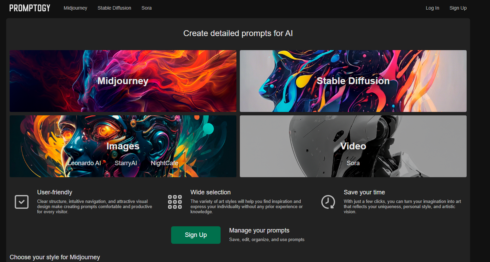Click the 'Create detailed prompts for AI' heading

tap(238, 33)
